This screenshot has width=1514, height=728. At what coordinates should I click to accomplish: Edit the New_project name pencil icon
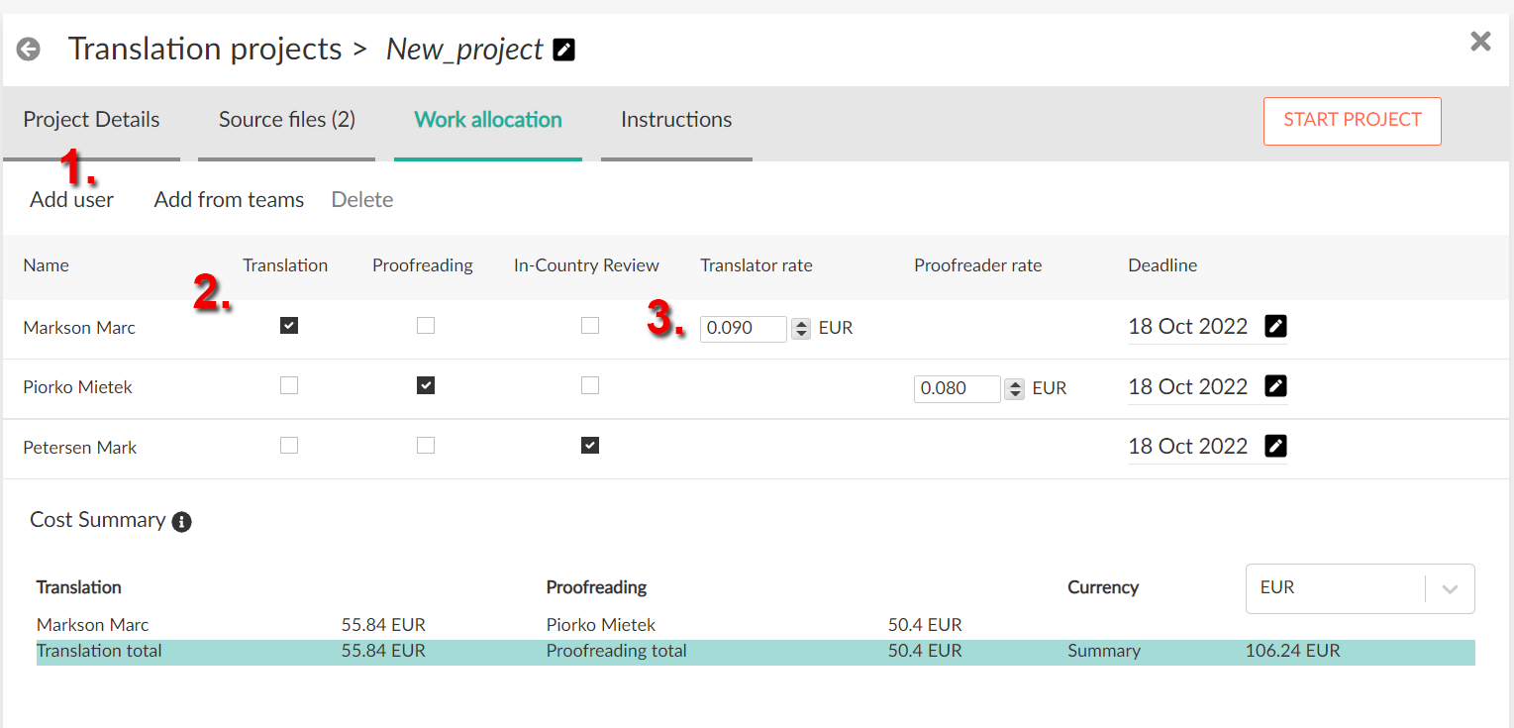click(563, 50)
